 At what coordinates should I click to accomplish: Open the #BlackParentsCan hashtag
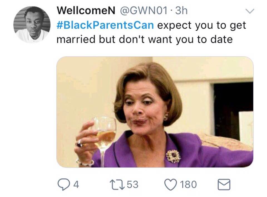(x=105, y=25)
